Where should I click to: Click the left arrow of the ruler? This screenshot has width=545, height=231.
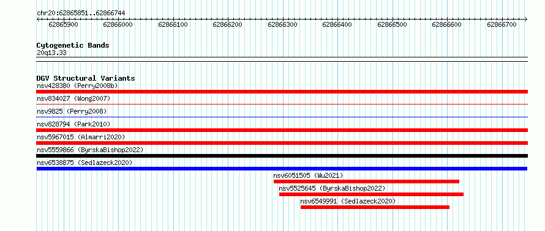click(38, 20)
